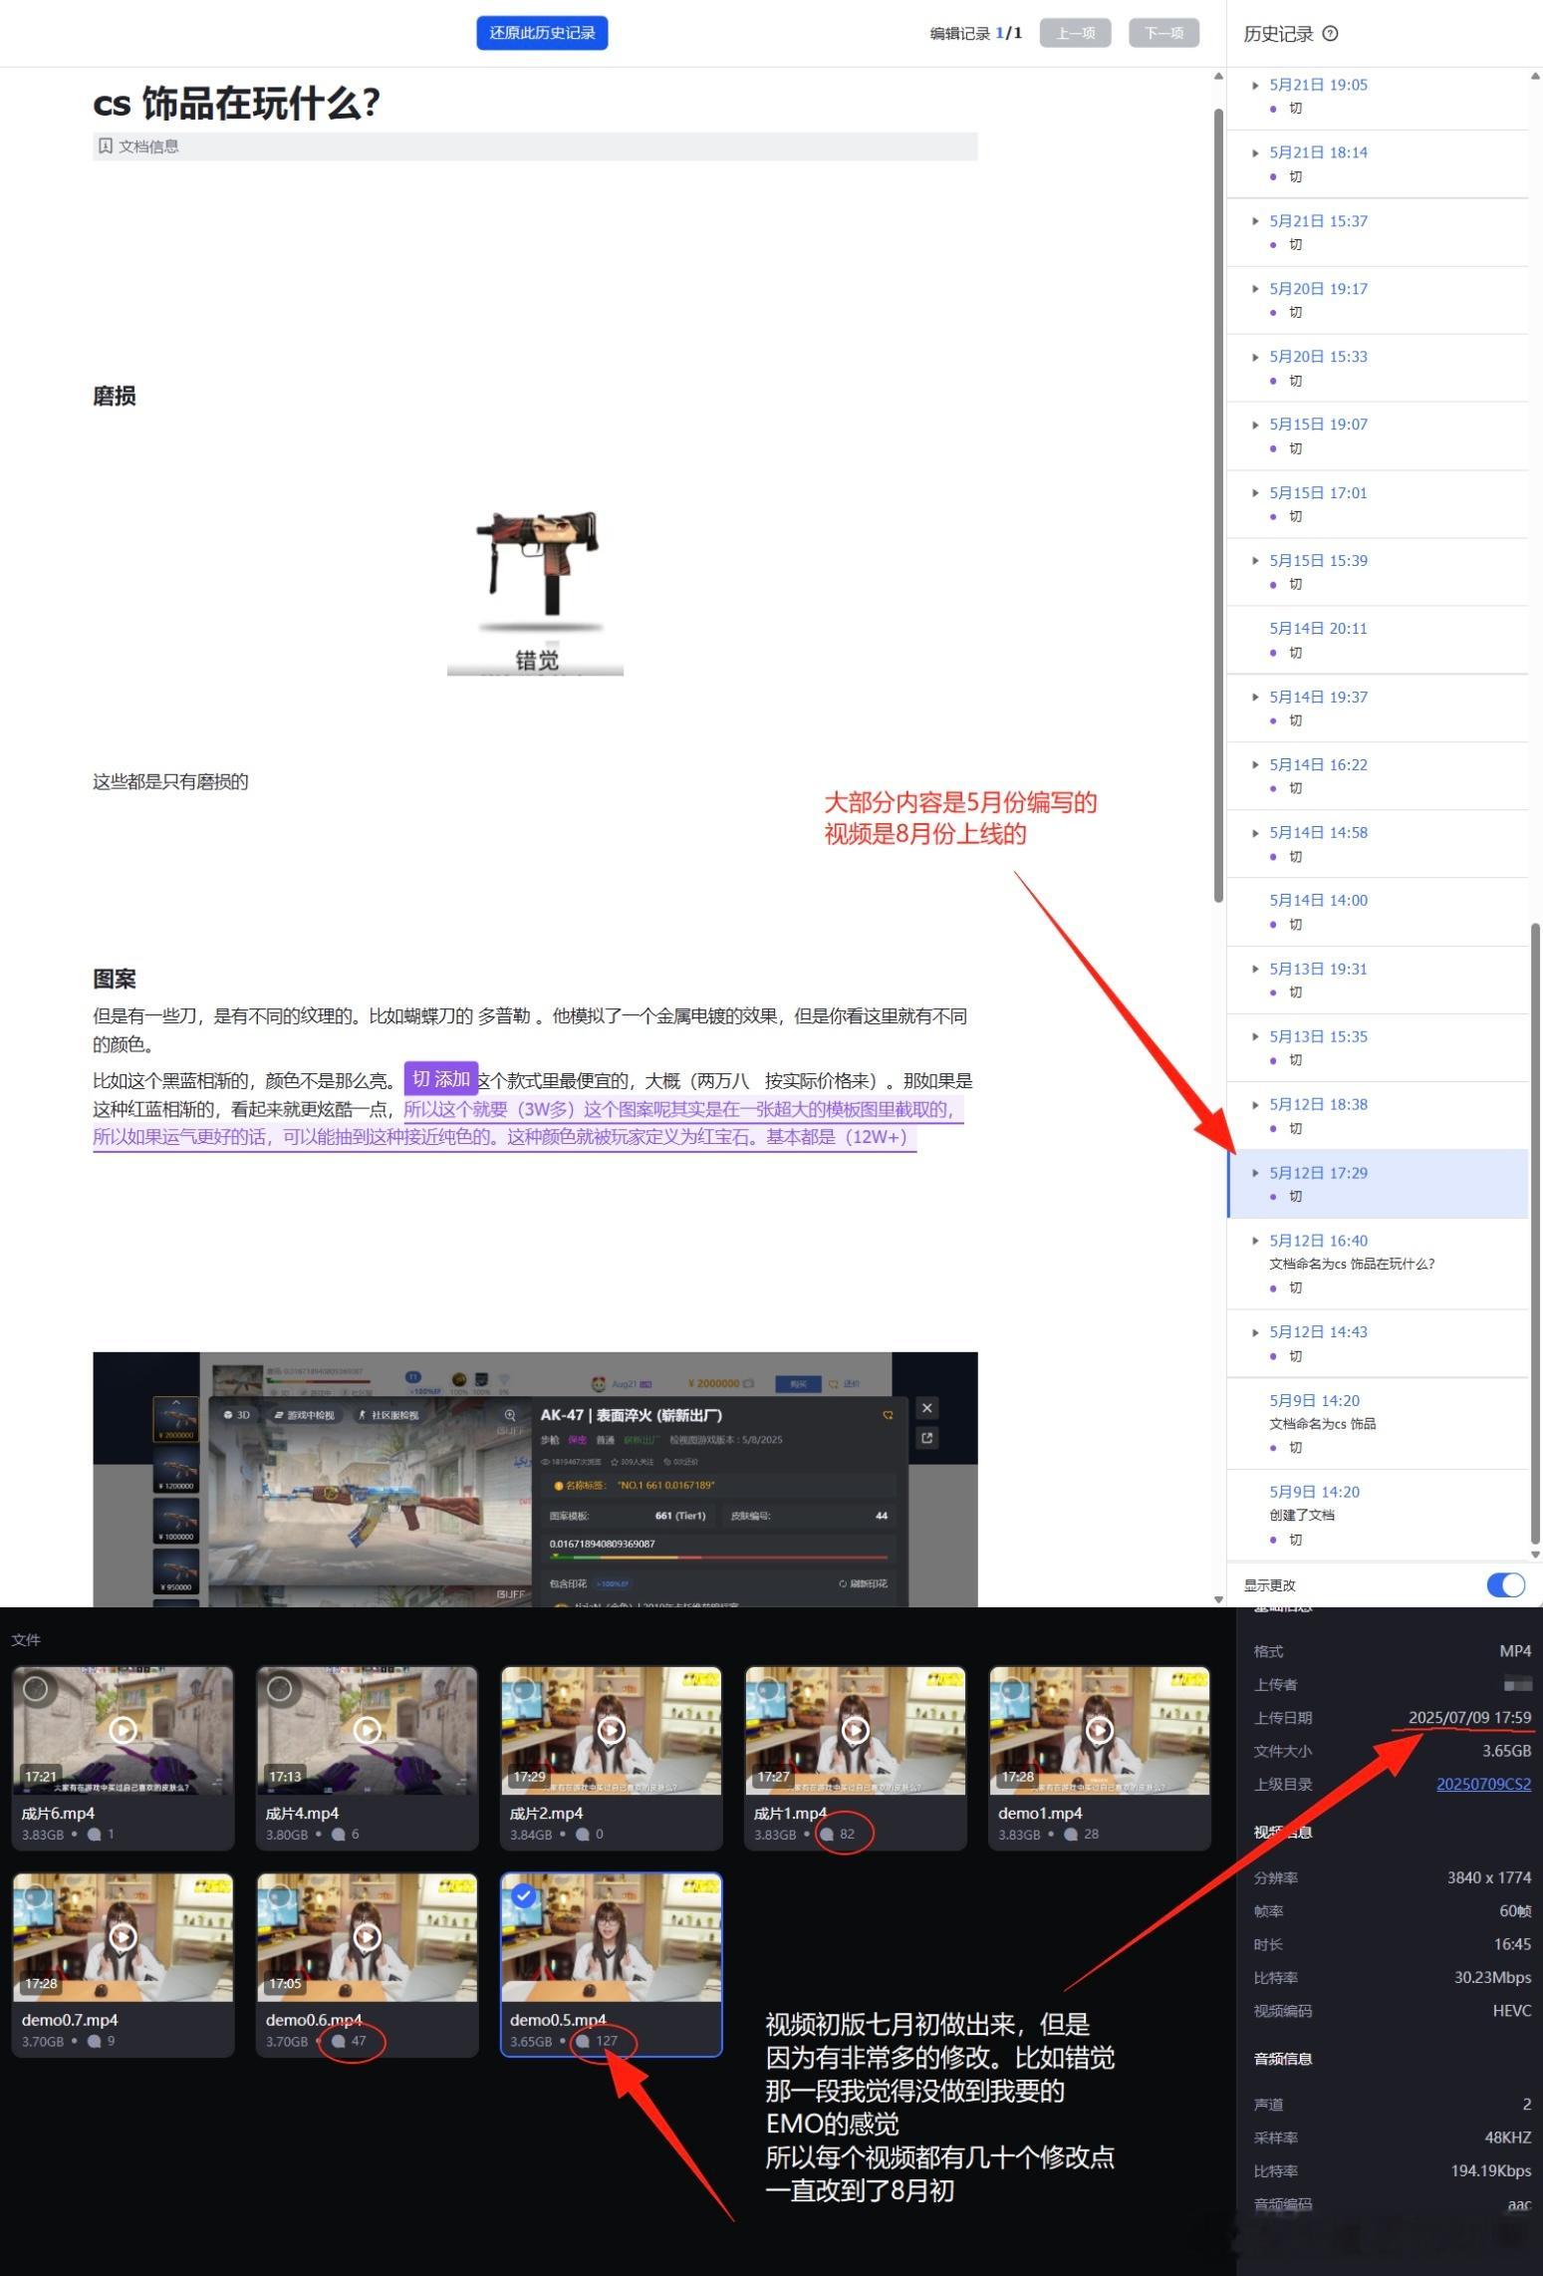Open comments on demo0.7.mp4 showing 9
This screenshot has width=1543, height=2276.
(x=101, y=2041)
